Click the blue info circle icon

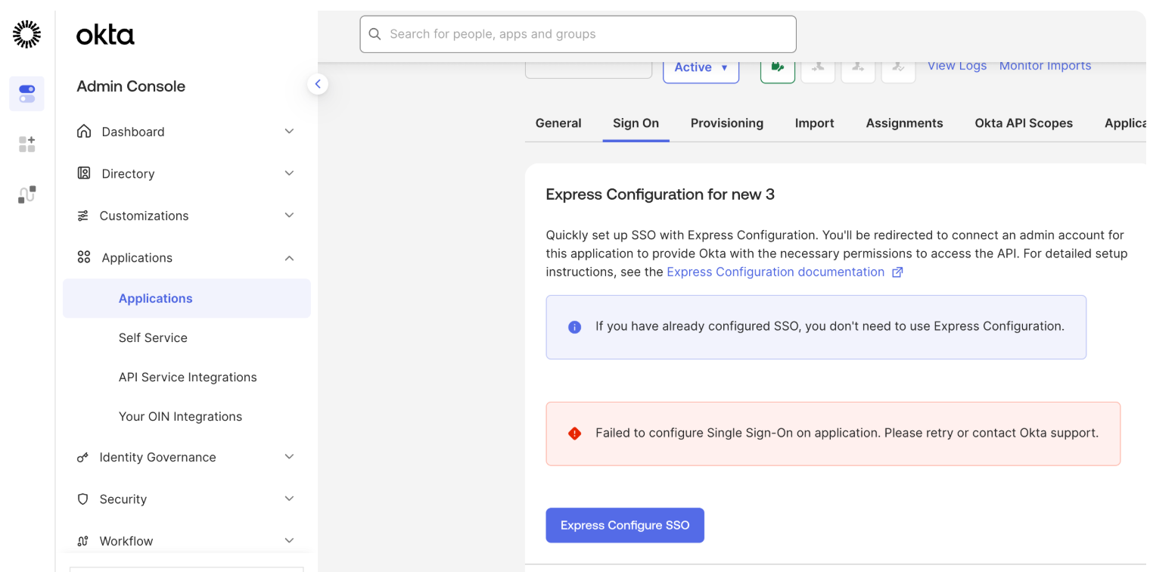575,327
